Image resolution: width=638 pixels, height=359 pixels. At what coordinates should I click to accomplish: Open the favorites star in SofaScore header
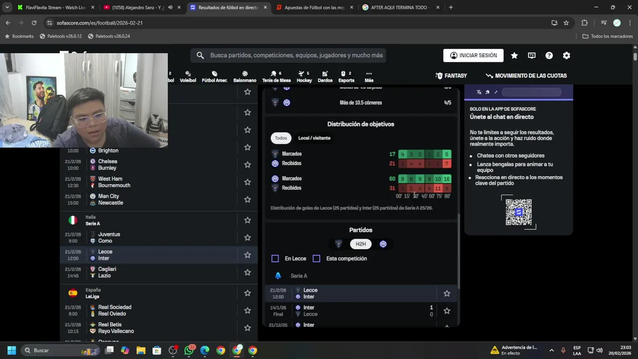coord(514,55)
